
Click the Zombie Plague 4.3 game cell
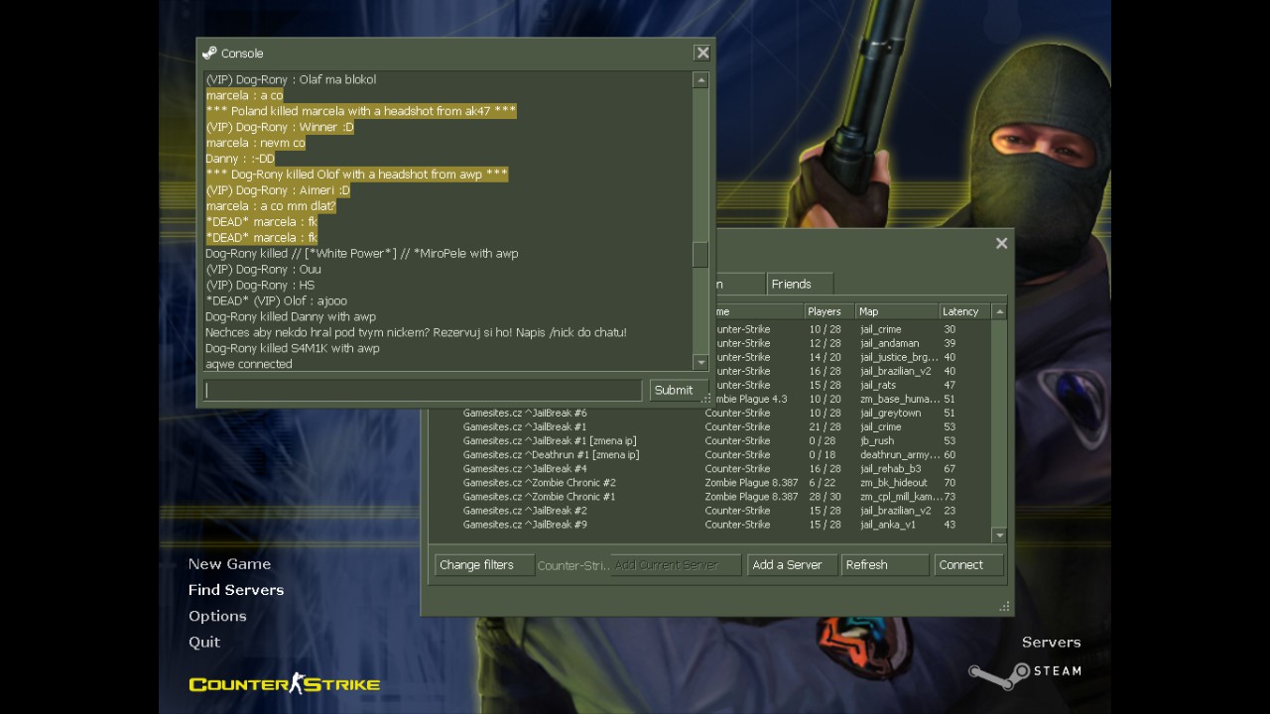click(746, 400)
